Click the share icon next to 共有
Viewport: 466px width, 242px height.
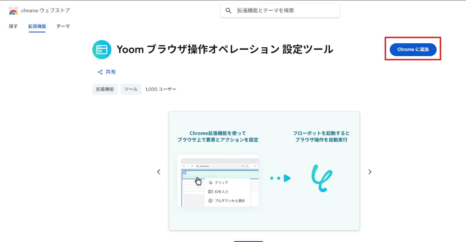click(x=100, y=72)
